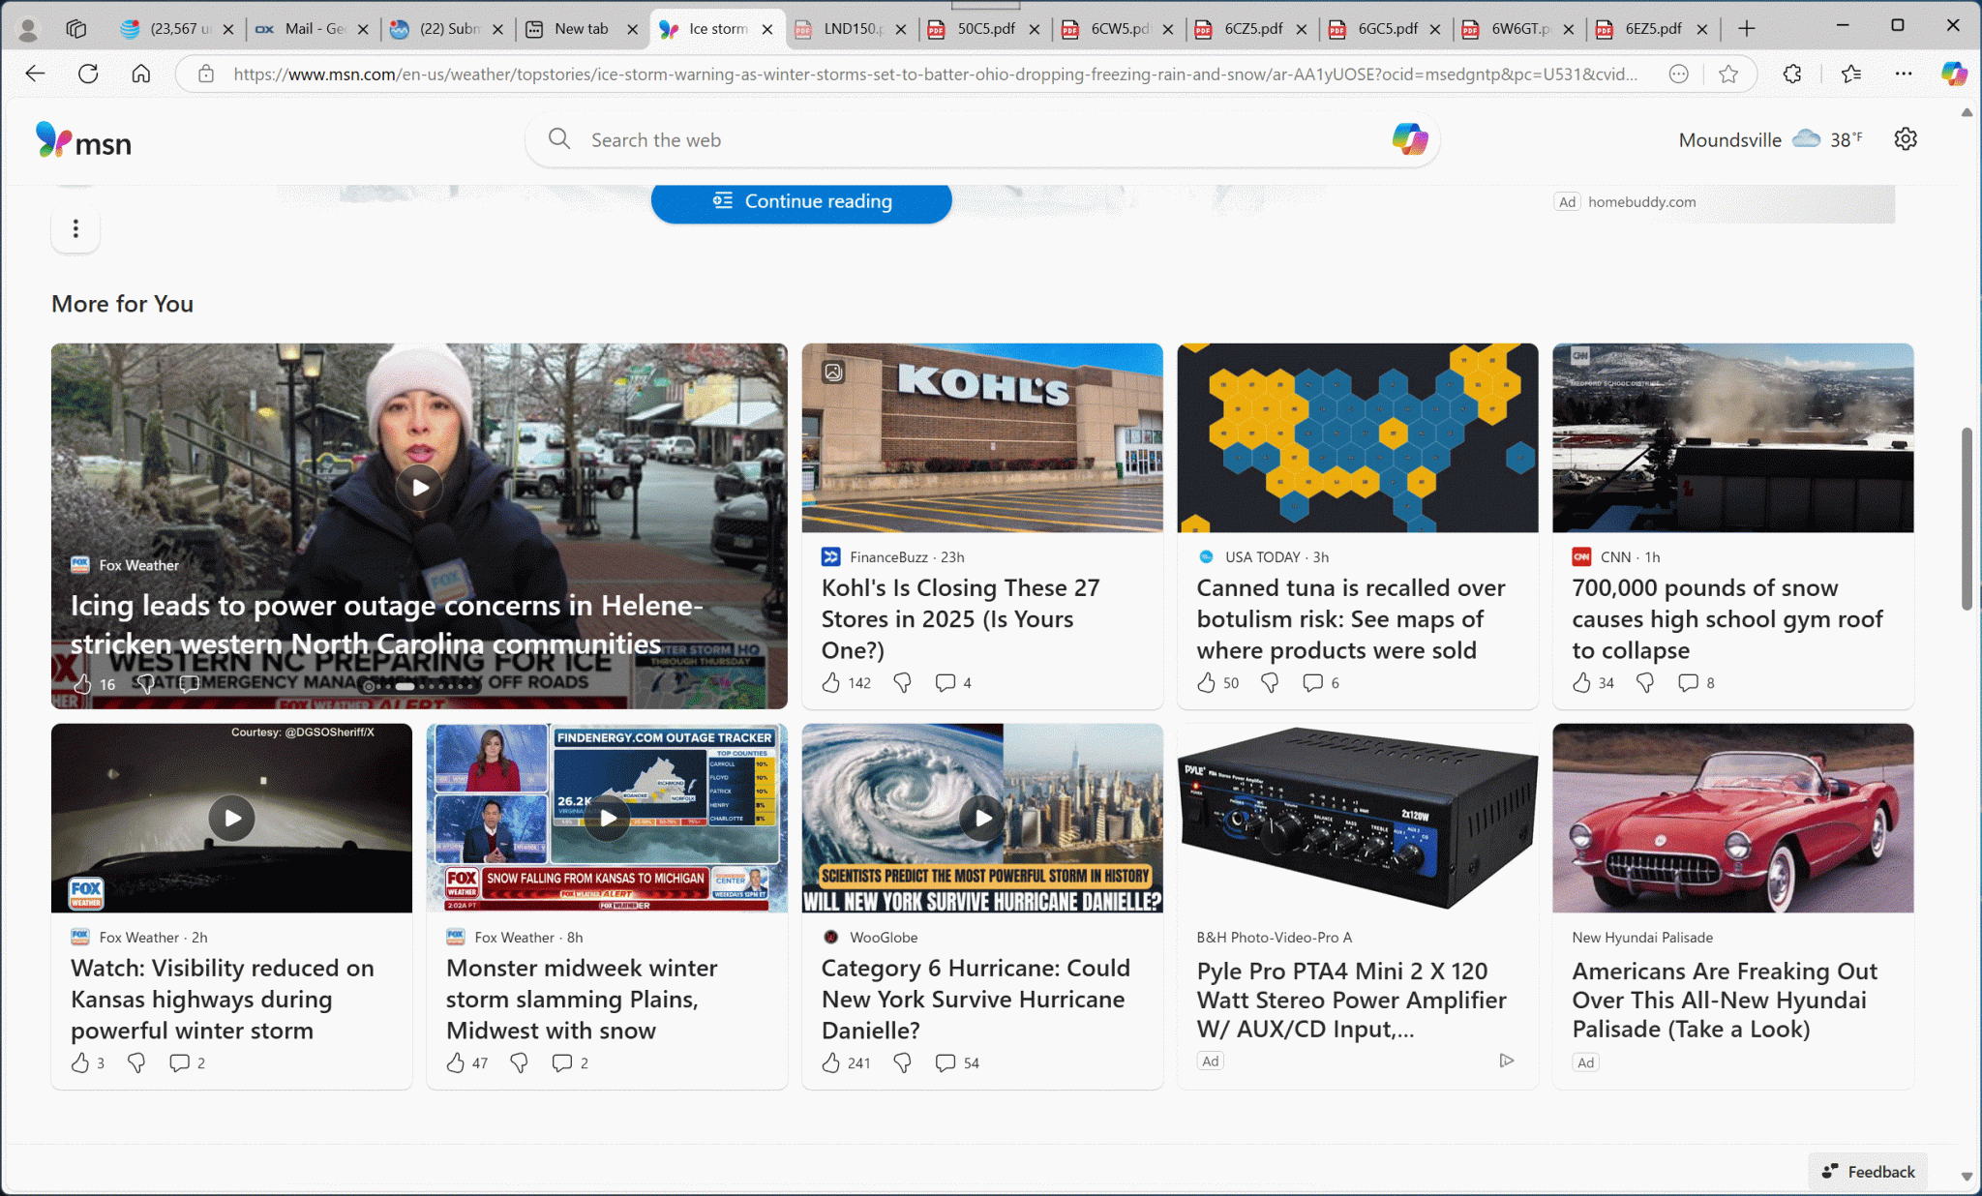Open the Favorites list icon
This screenshot has width=1982, height=1196.
coord(1851,74)
